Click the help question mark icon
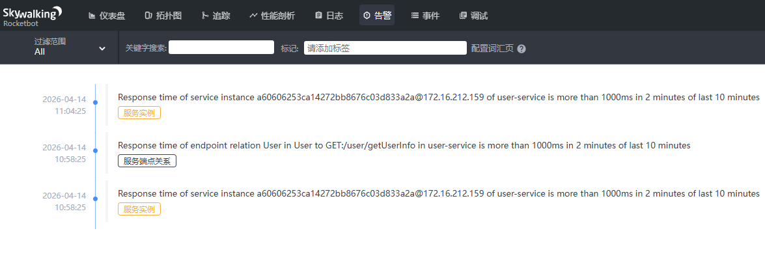765x261 pixels. point(522,49)
